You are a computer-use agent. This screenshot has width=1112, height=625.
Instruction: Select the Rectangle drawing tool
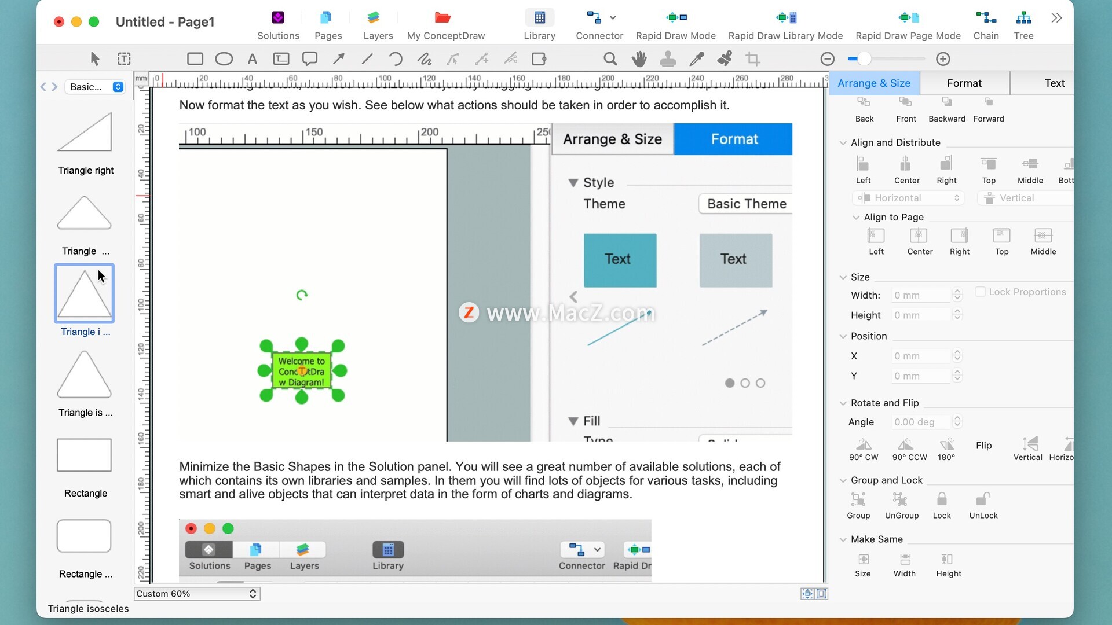pos(195,58)
